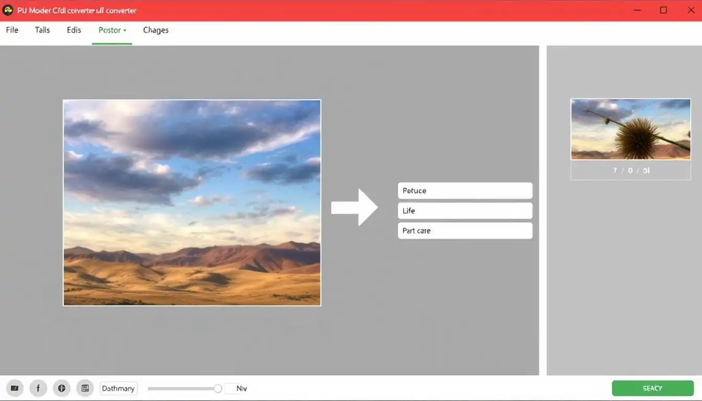
Task: Click the zoom slider handle
Action: (x=218, y=388)
